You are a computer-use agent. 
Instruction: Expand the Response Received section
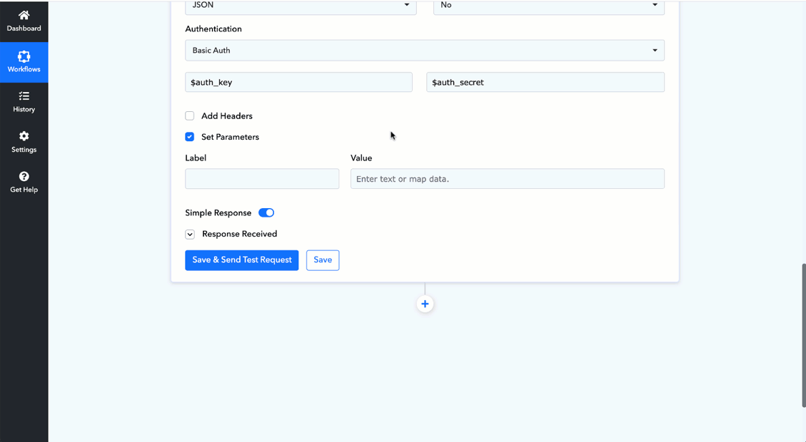pyautogui.click(x=190, y=234)
